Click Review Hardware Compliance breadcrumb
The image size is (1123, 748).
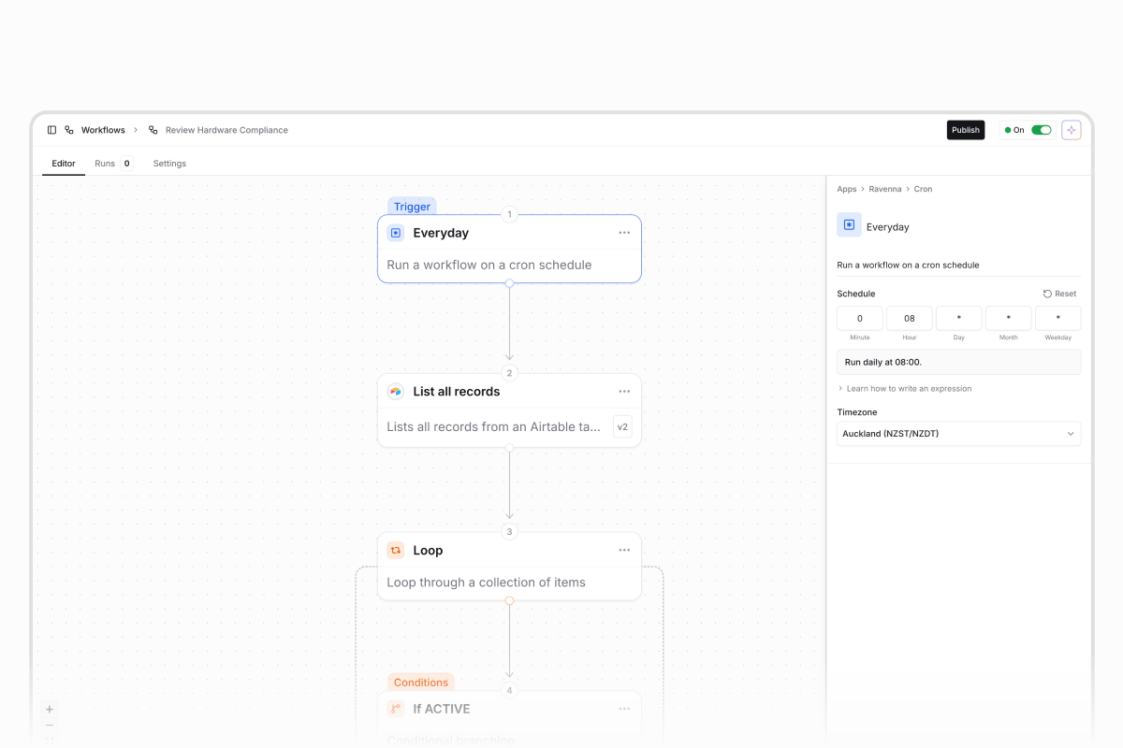[226, 130]
